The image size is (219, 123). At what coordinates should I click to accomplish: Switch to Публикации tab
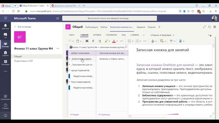pyautogui.click(x=91, y=27)
